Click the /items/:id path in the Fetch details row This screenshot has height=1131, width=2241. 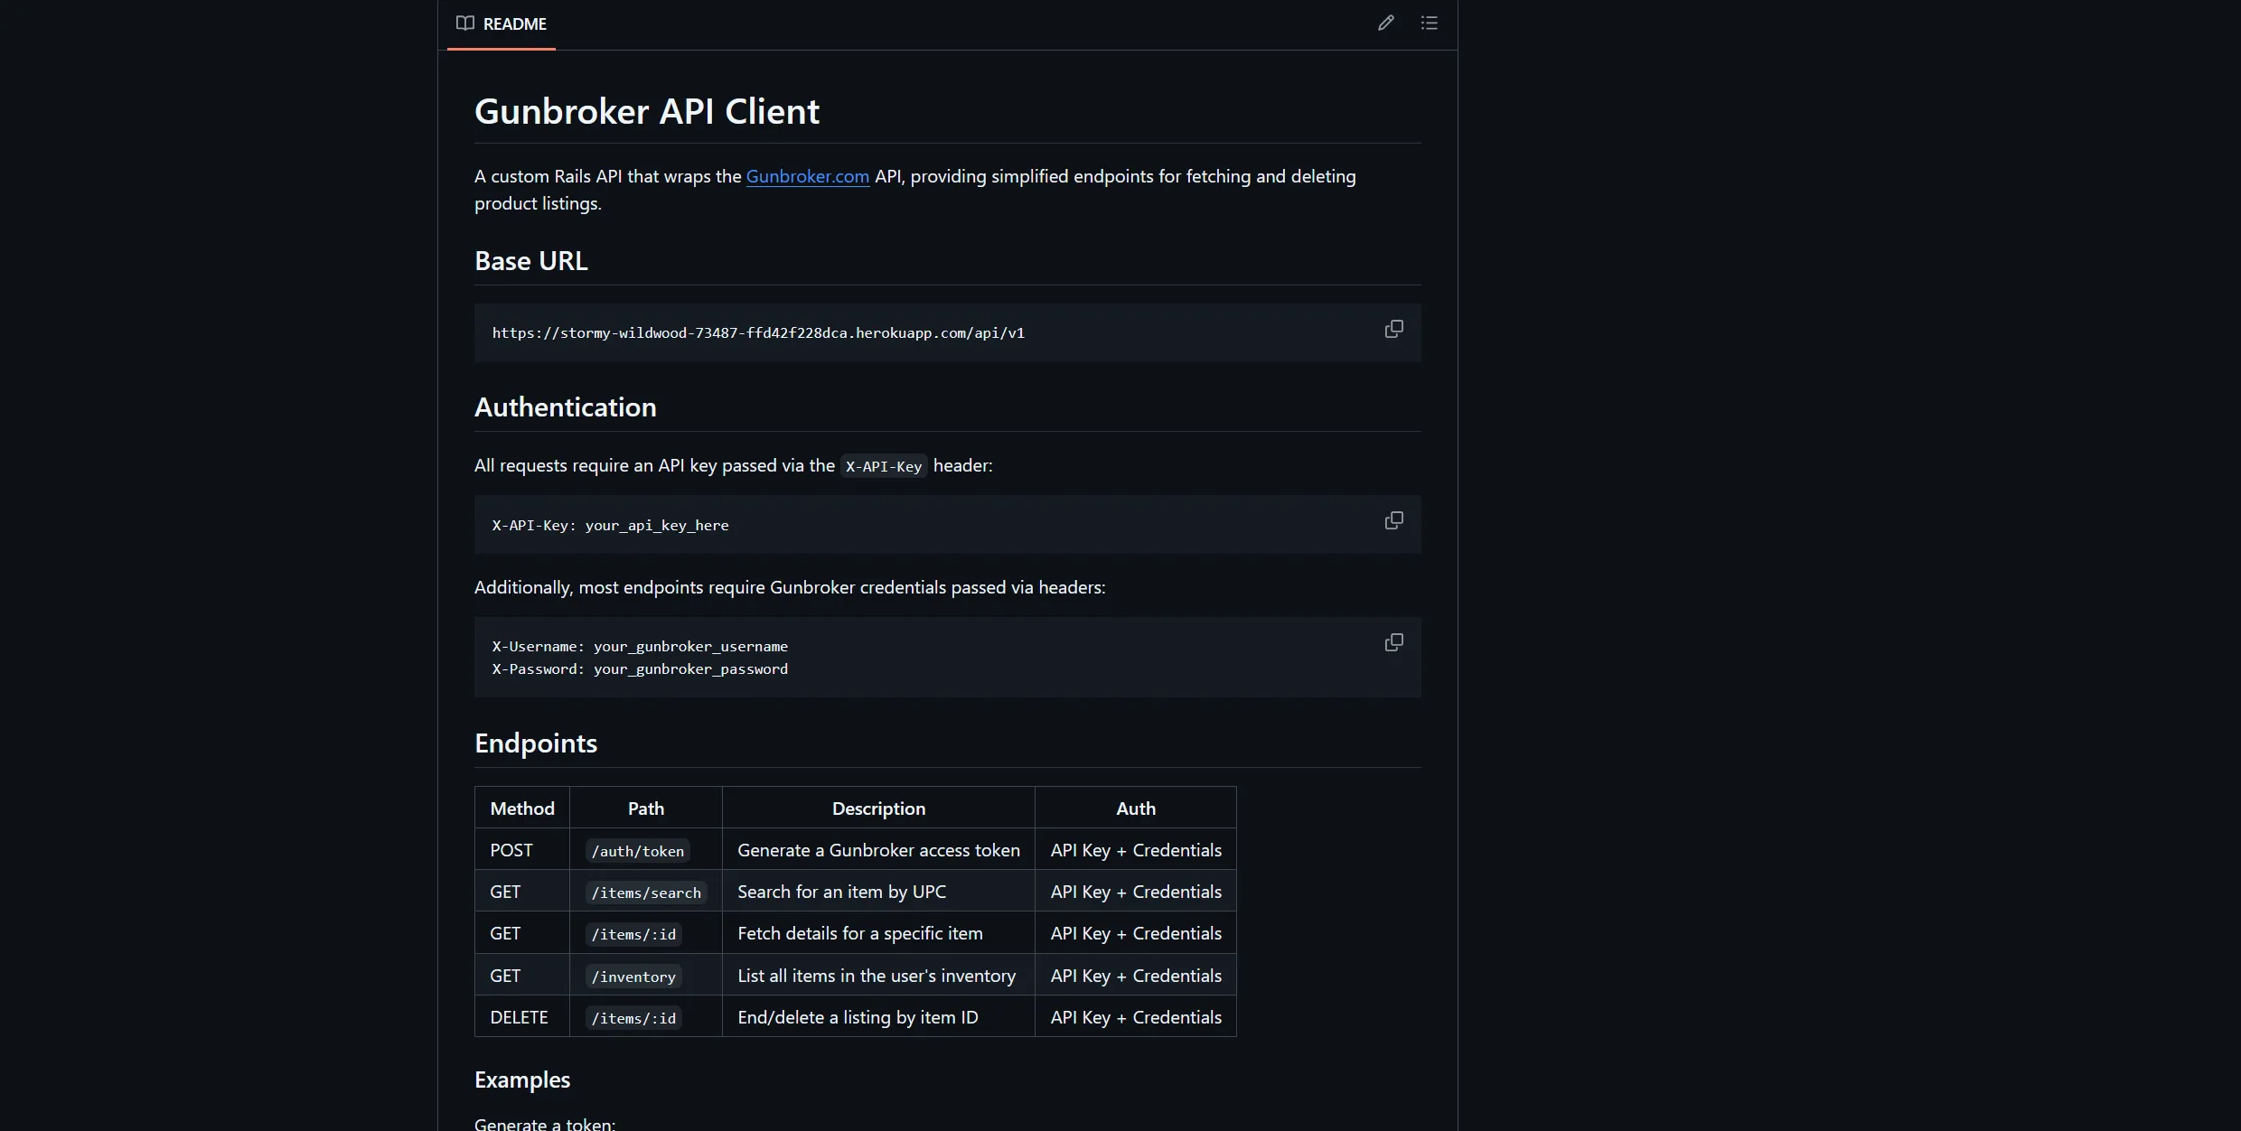[633, 934]
